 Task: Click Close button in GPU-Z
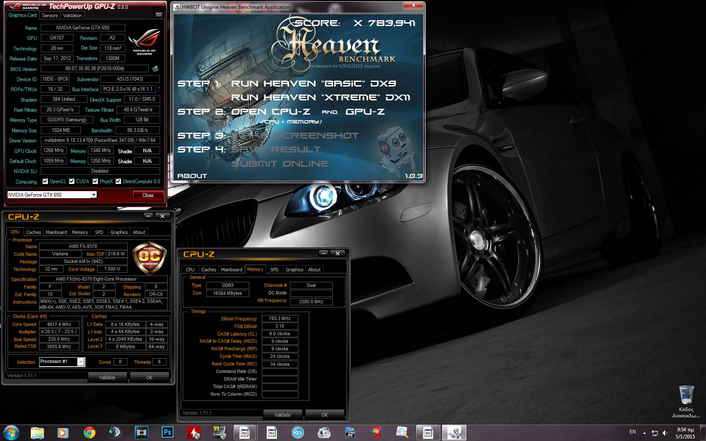[x=148, y=195]
